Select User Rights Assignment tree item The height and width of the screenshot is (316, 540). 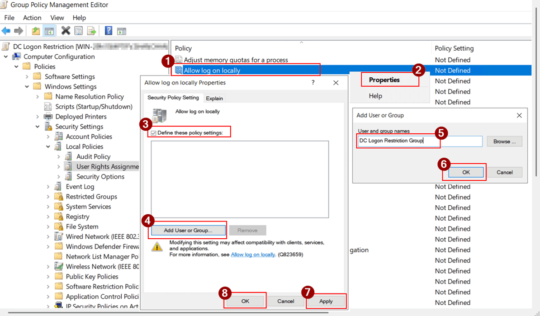click(108, 167)
